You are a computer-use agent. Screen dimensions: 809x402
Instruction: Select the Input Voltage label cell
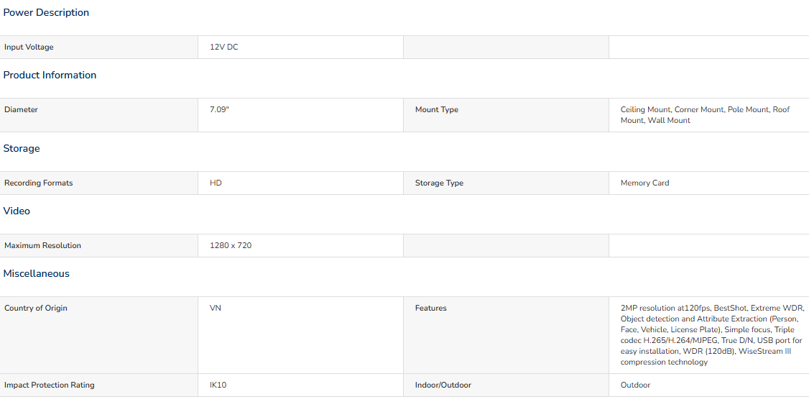pyautogui.click(x=98, y=47)
